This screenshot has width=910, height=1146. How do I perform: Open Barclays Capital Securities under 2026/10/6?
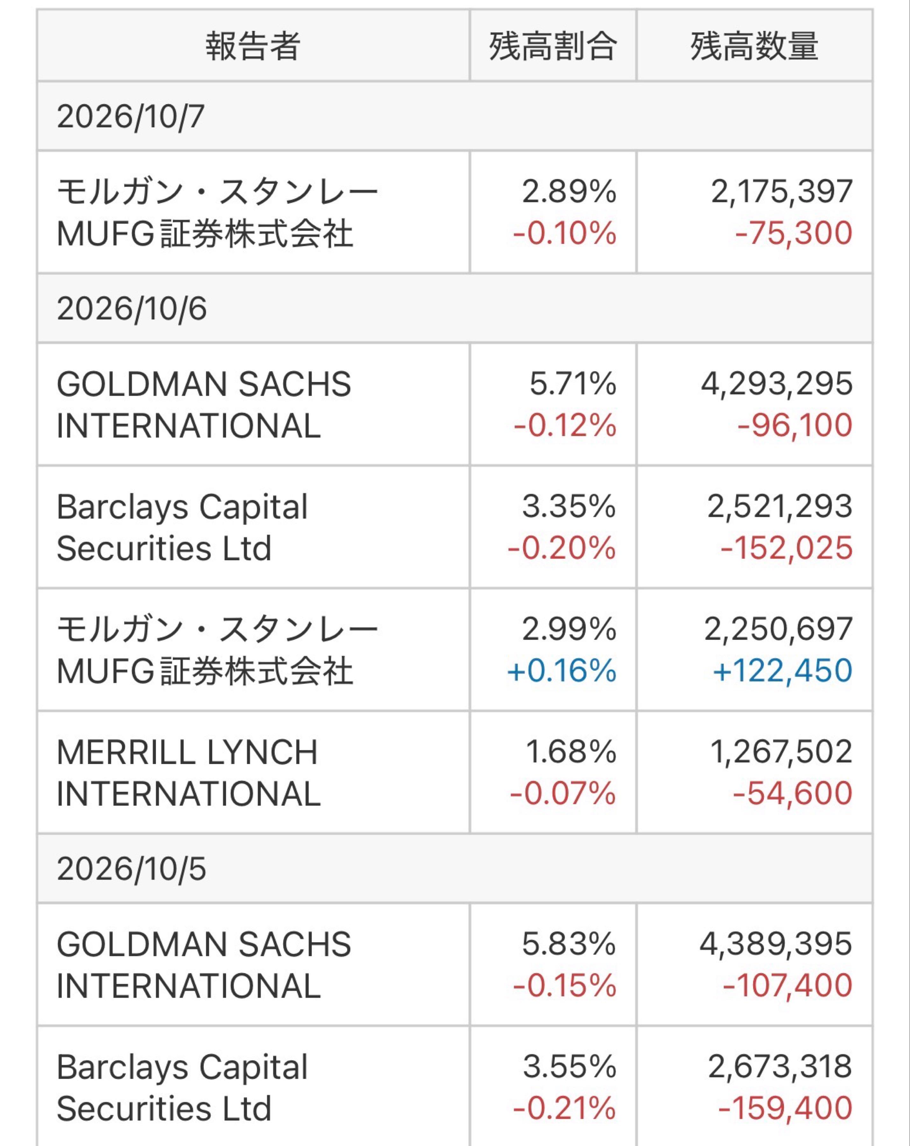[x=253, y=527]
